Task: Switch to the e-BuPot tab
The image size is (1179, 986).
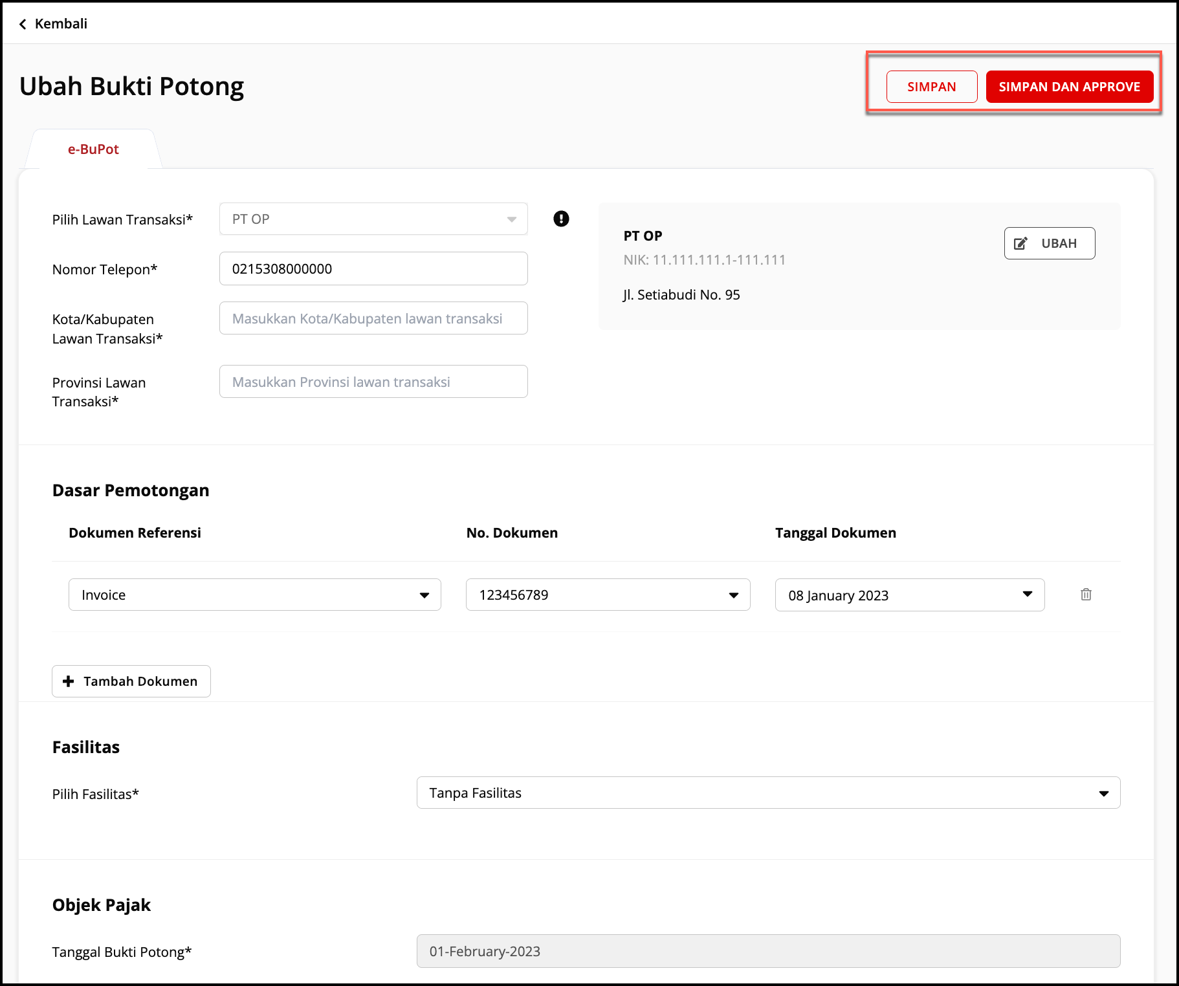Action: (x=93, y=149)
